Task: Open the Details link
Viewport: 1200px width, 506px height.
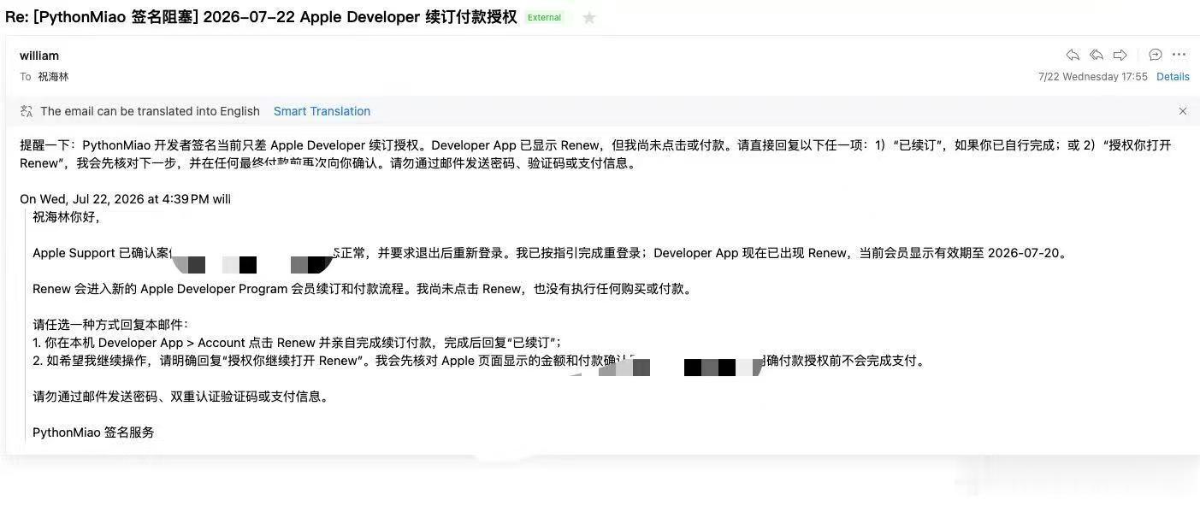Action: [x=1173, y=76]
